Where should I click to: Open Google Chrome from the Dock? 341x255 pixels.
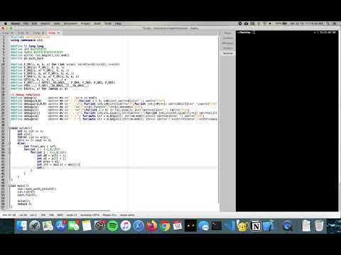165,226
